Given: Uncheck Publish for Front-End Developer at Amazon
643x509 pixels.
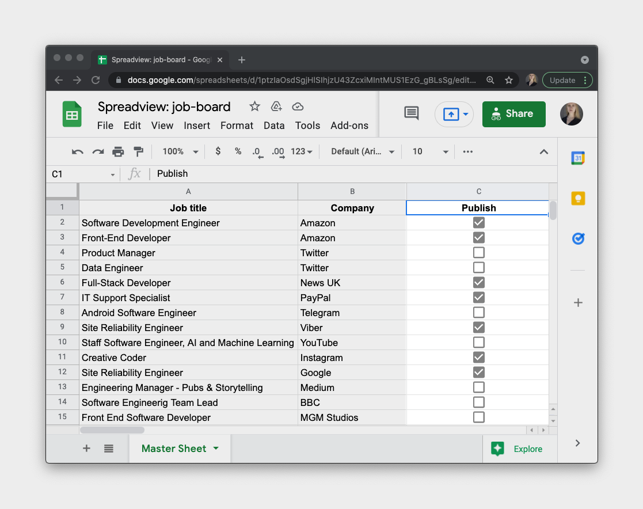Looking at the screenshot, I should (478, 237).
